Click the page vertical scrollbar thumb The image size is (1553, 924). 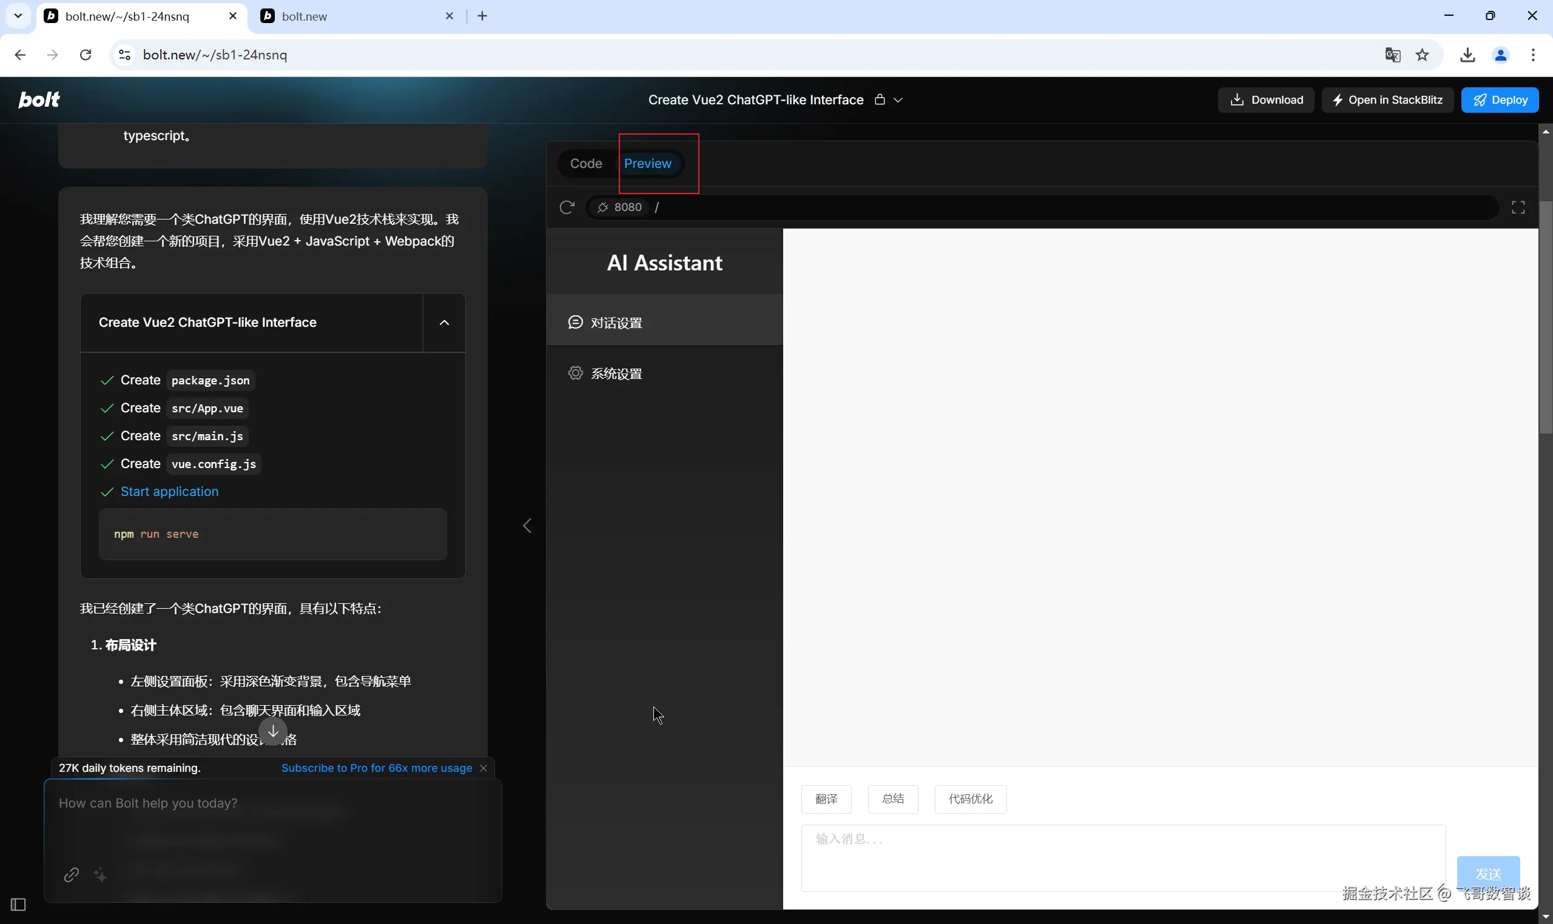(1545, 317)
